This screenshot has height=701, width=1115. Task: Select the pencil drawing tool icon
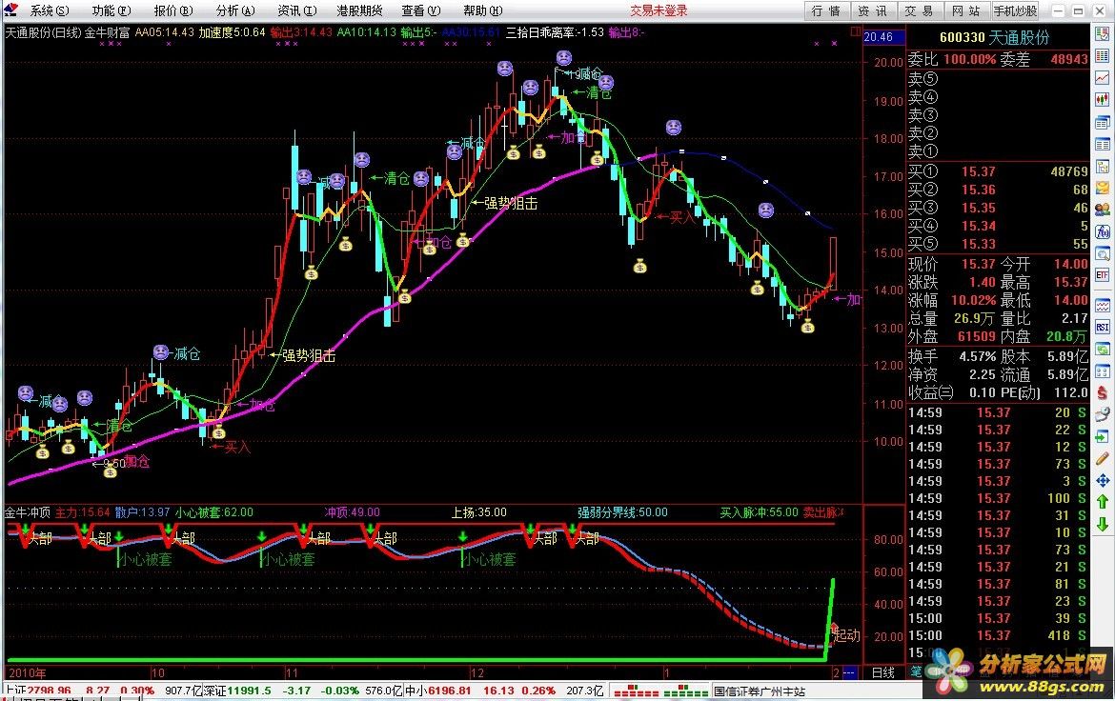tap(1103, 458)
